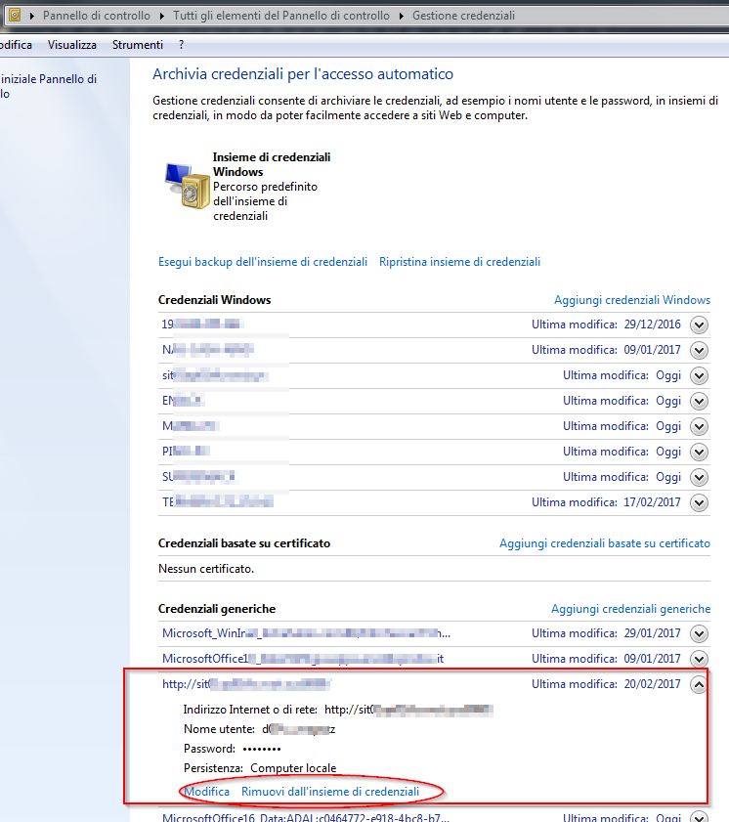Click Aggiungi credenziali Windows
729x822 pixels.
tap(632, 300)
